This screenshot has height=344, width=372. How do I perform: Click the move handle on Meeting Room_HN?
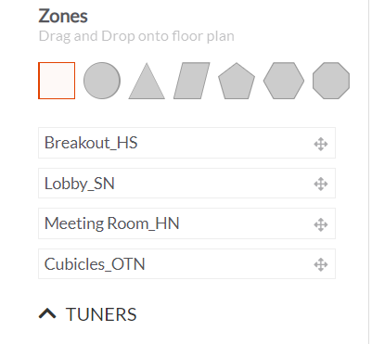321,224
